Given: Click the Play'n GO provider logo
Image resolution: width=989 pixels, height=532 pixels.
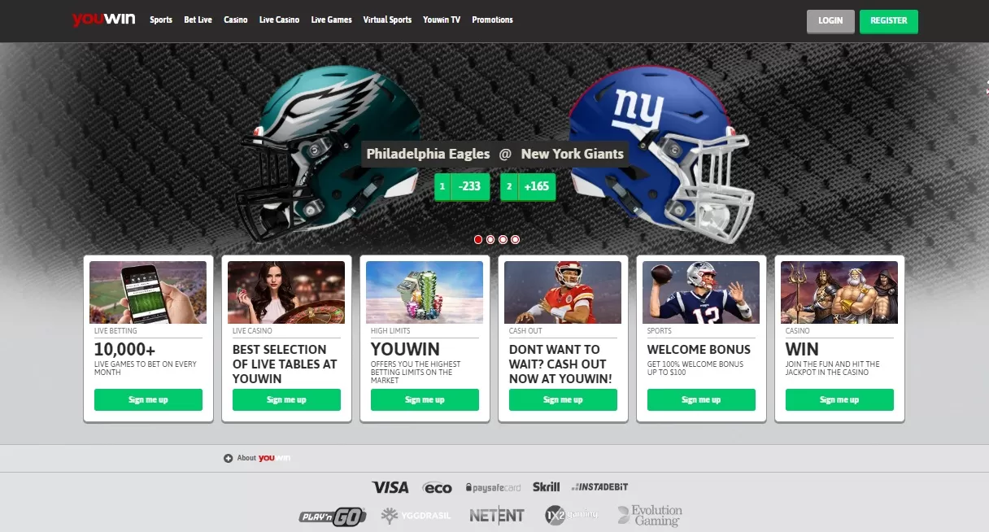Looking at the screenshot, I should (x=333, y=516).
